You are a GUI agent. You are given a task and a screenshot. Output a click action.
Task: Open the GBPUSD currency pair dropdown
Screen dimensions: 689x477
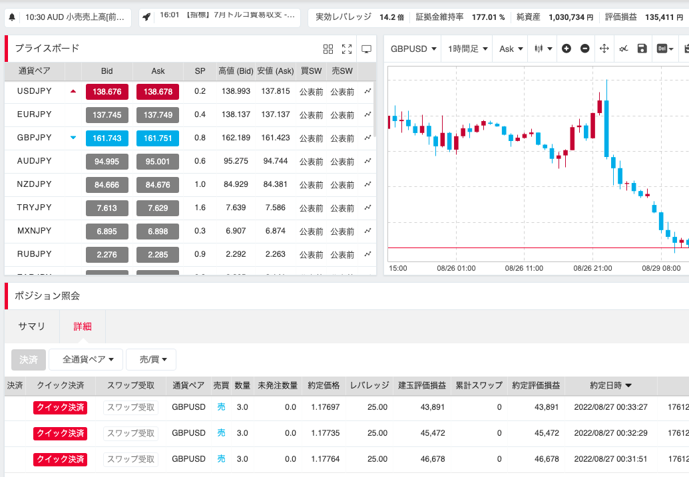(x=413, y=49)
